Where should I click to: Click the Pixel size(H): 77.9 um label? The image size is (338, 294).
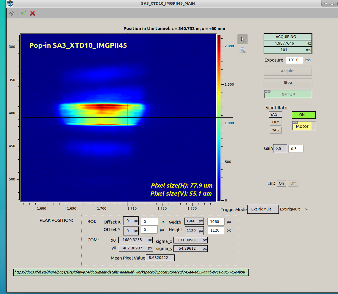click(x=181, y=185)
